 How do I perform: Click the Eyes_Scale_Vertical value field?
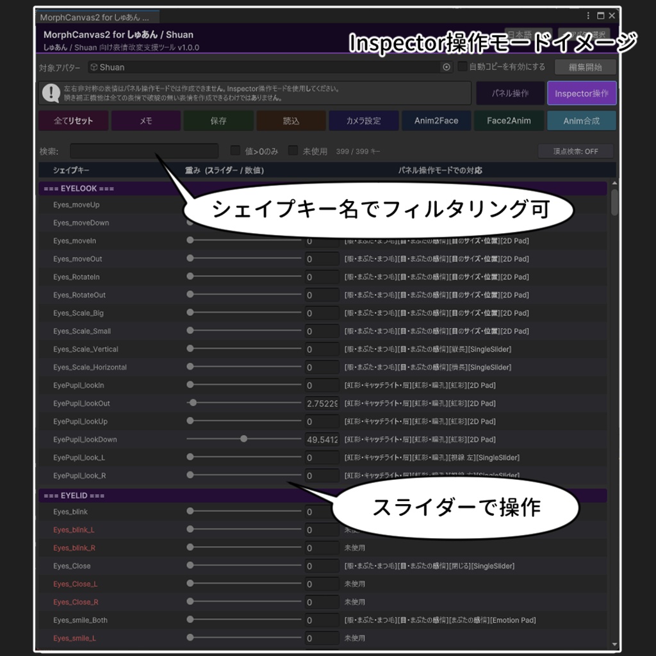click(x=322, y=349)
